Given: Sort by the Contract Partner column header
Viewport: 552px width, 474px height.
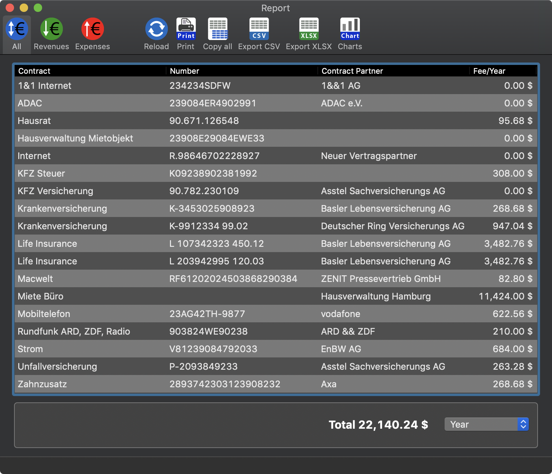Looking at the screenshot, I should [394, 71].
